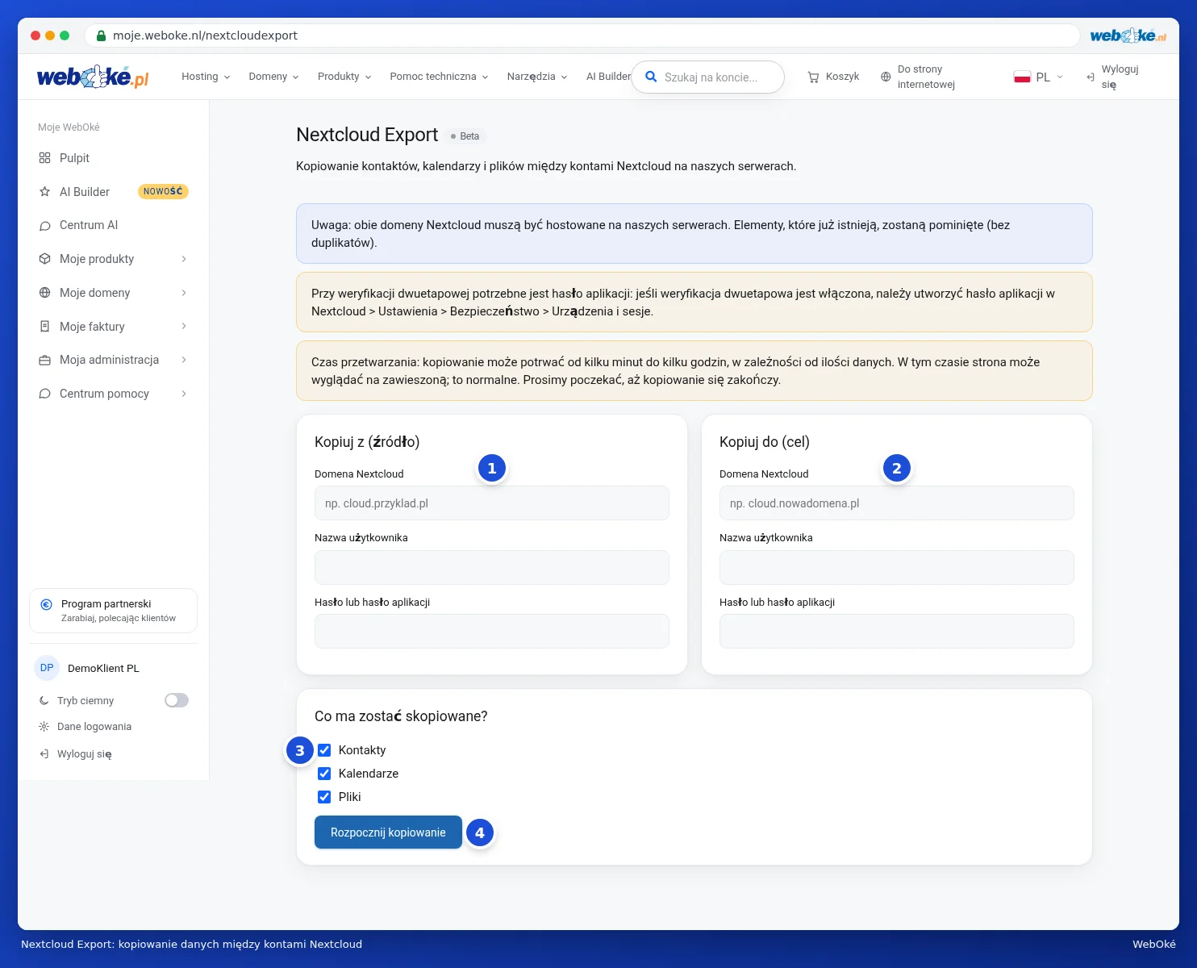Open the Pomoc techniczna menu
1197x968 pixels.
pyautogui.click(x=439, y=77)
